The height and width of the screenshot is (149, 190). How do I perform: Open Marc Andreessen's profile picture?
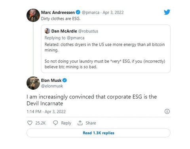pyautogui.click(x=33, y=15)
